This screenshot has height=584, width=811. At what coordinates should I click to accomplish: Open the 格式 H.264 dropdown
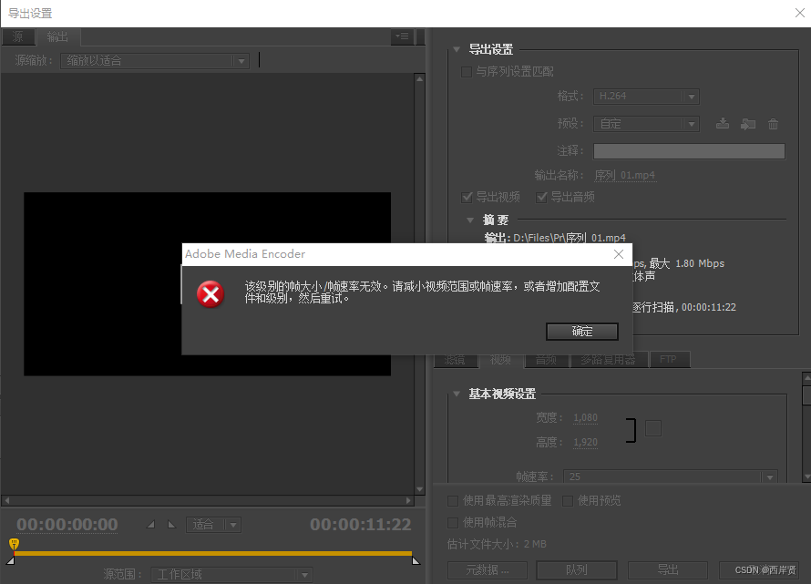[x=647, y=97]
